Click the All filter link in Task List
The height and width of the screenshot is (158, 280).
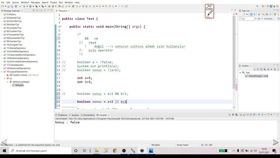(259, 18)
